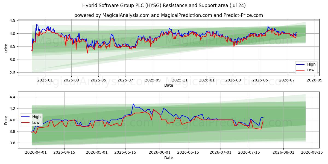Click the '2025-01' x-axis label in upper chart
This screenshot has width=328, height=164.
(45, 80)
